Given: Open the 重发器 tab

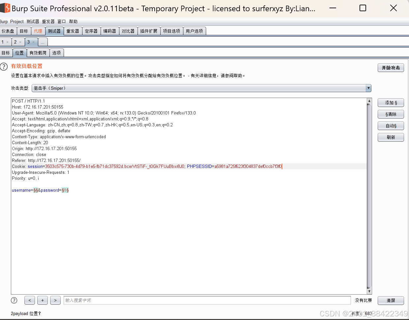Looking at the screenshot, I should coord(73,31).
